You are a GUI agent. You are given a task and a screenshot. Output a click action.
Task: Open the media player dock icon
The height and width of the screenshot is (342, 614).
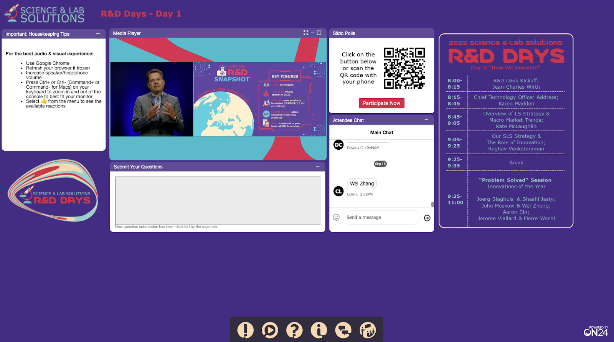coord(270,330)
